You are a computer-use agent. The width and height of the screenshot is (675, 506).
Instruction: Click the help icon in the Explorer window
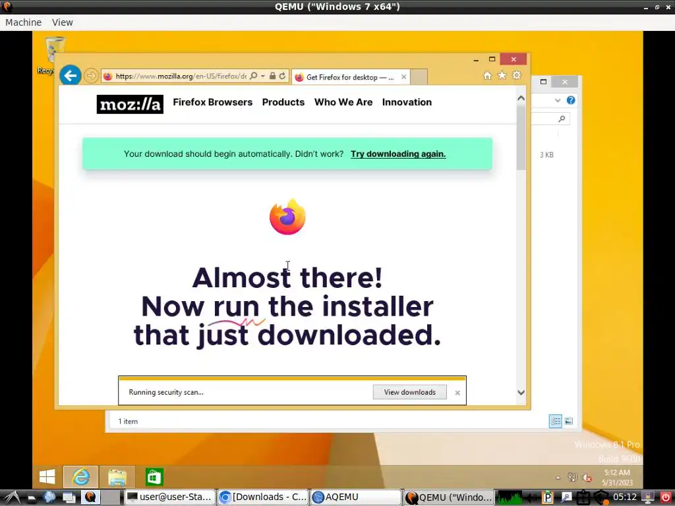[x=571, y=100]
